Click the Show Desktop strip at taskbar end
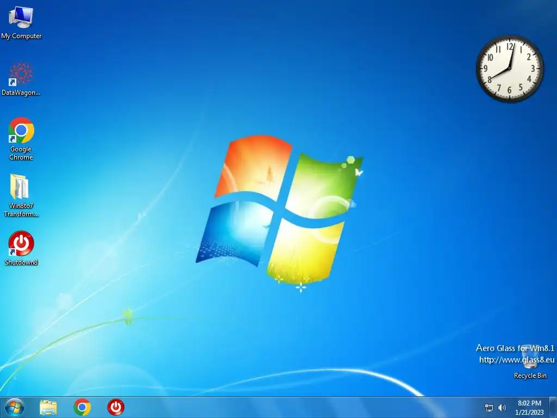Viewport: 557px width, 418px height. (x=553, y=407)
